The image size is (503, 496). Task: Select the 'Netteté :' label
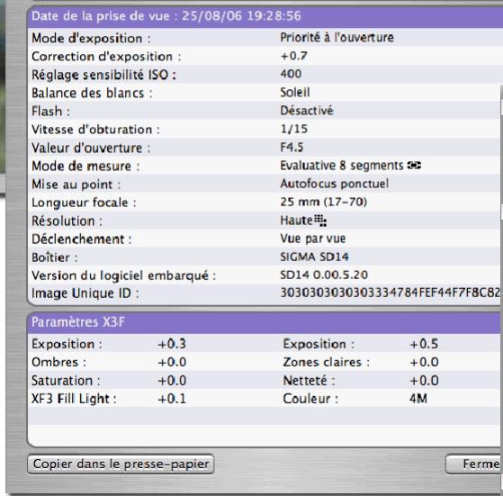tap(309, 381)
